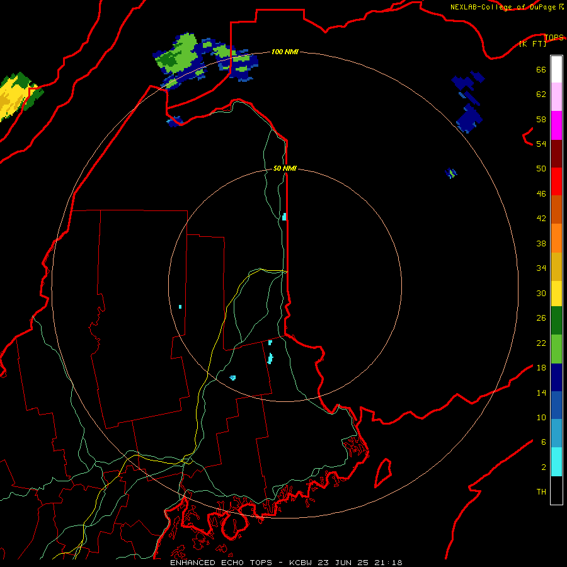The width and height of the screenshot is (567, 567).
Task: Click the 'KCBW' radar station identifier
Action: point(302,563)
